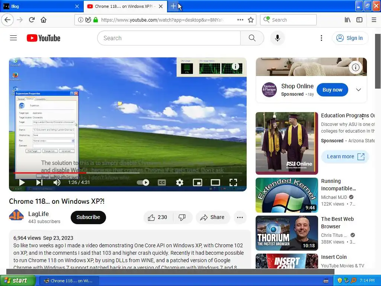The height and width of the screenshot is (286, 381).
Task: Show the video info card icon
Action: pyautogui.click(x=235, y=66)
